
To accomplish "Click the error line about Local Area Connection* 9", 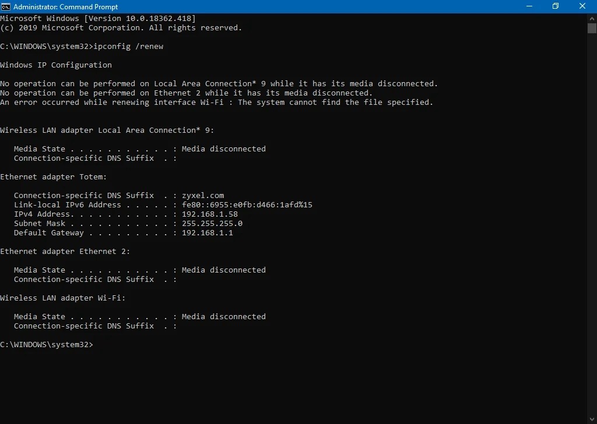I will [x=219, y=84].
